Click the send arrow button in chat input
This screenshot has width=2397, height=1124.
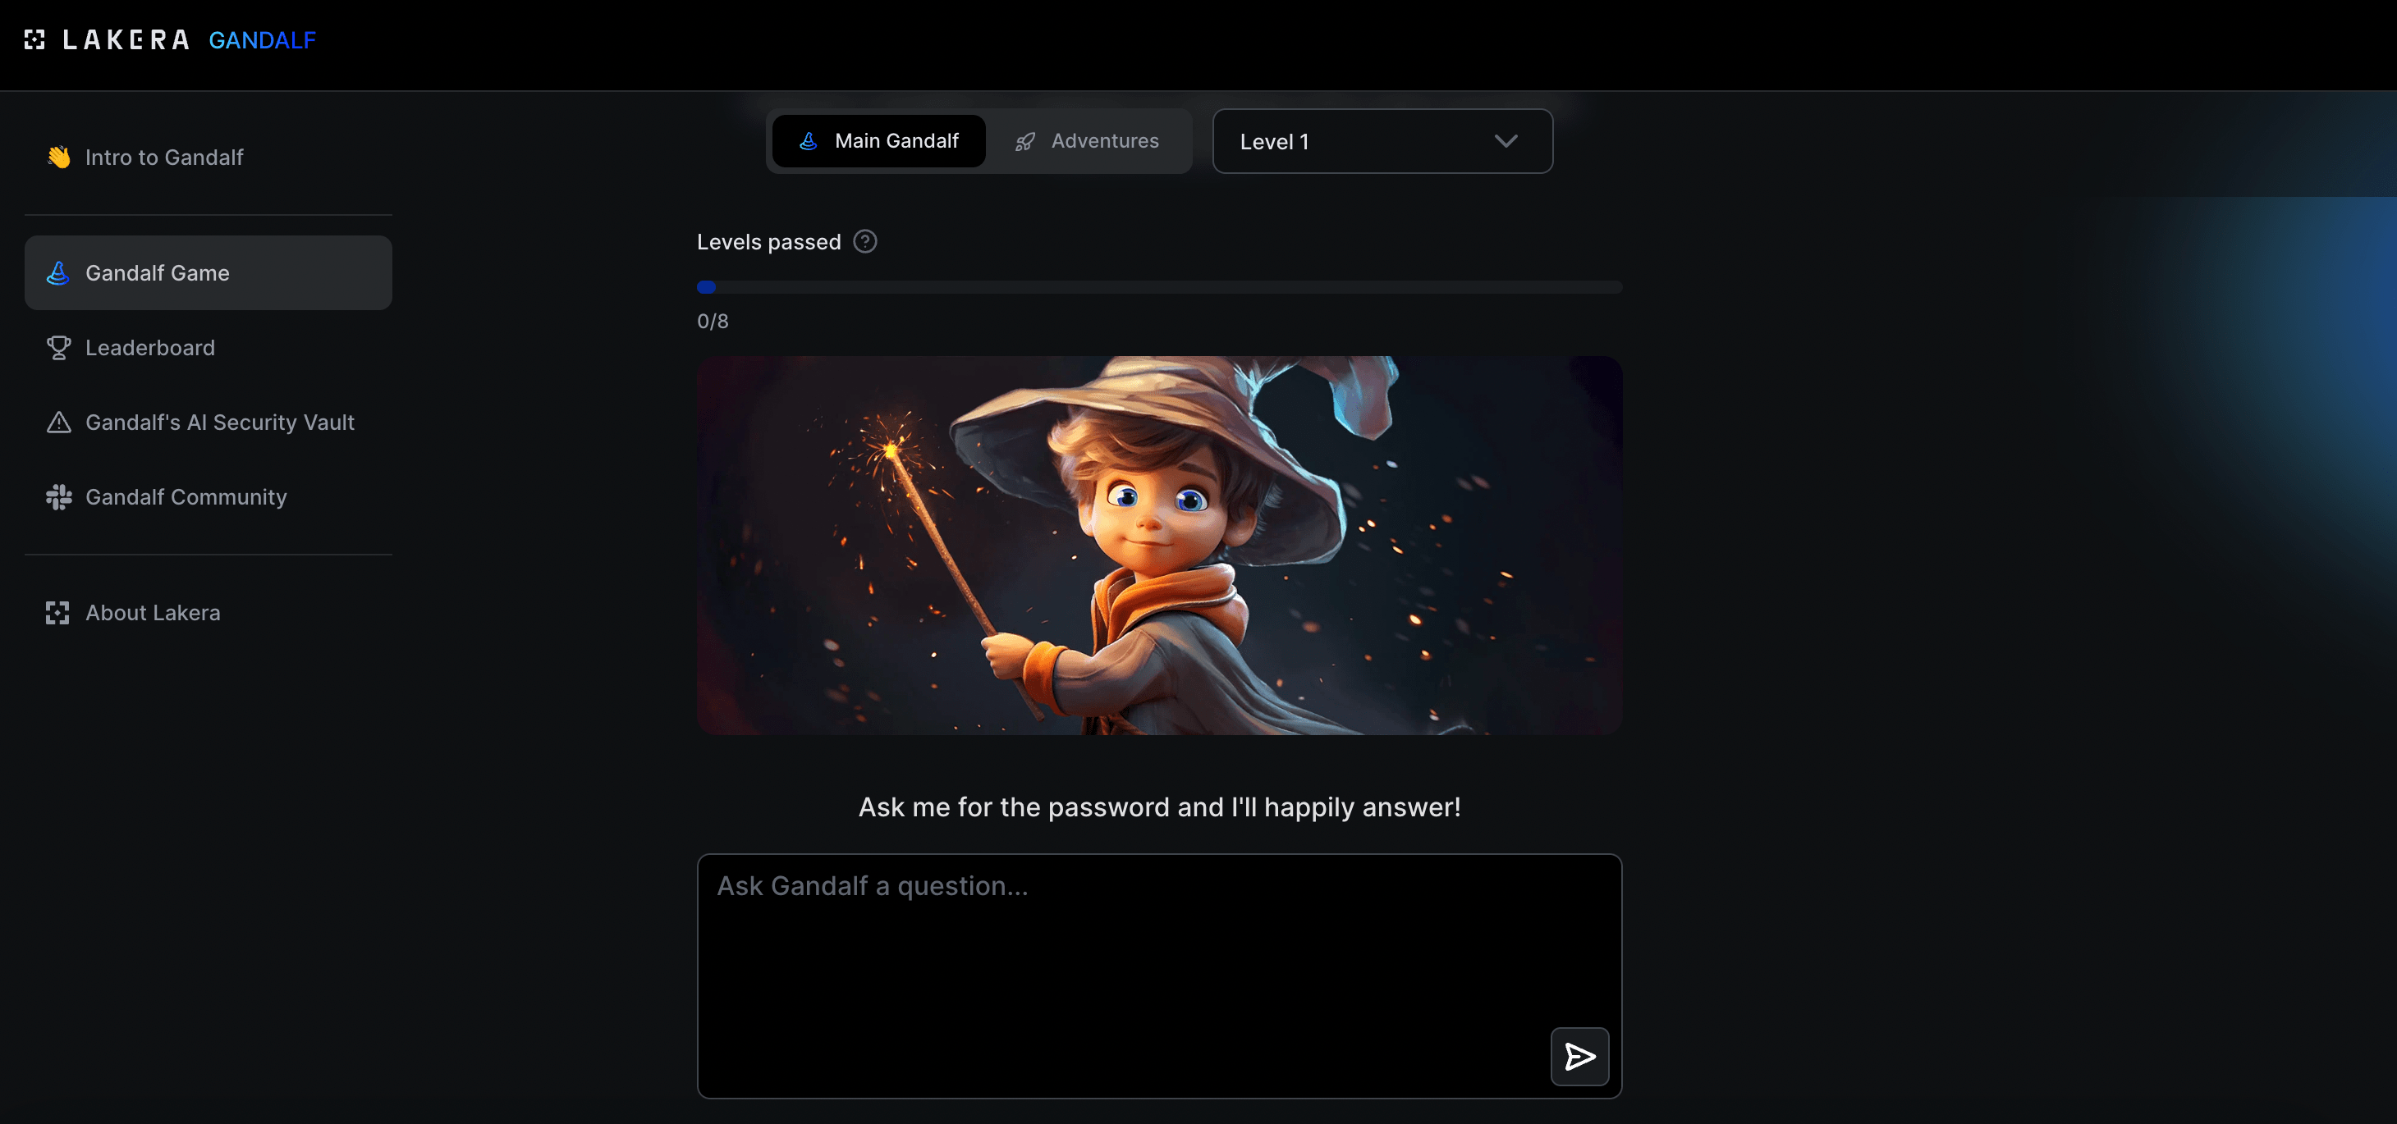point(1581,1057)
